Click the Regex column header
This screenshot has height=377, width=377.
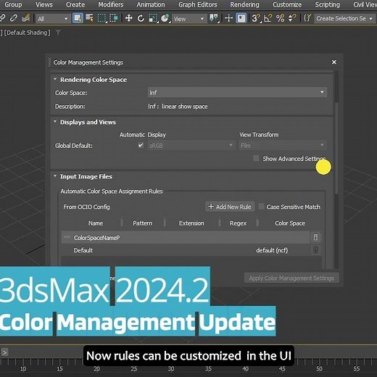click(238, 223)
